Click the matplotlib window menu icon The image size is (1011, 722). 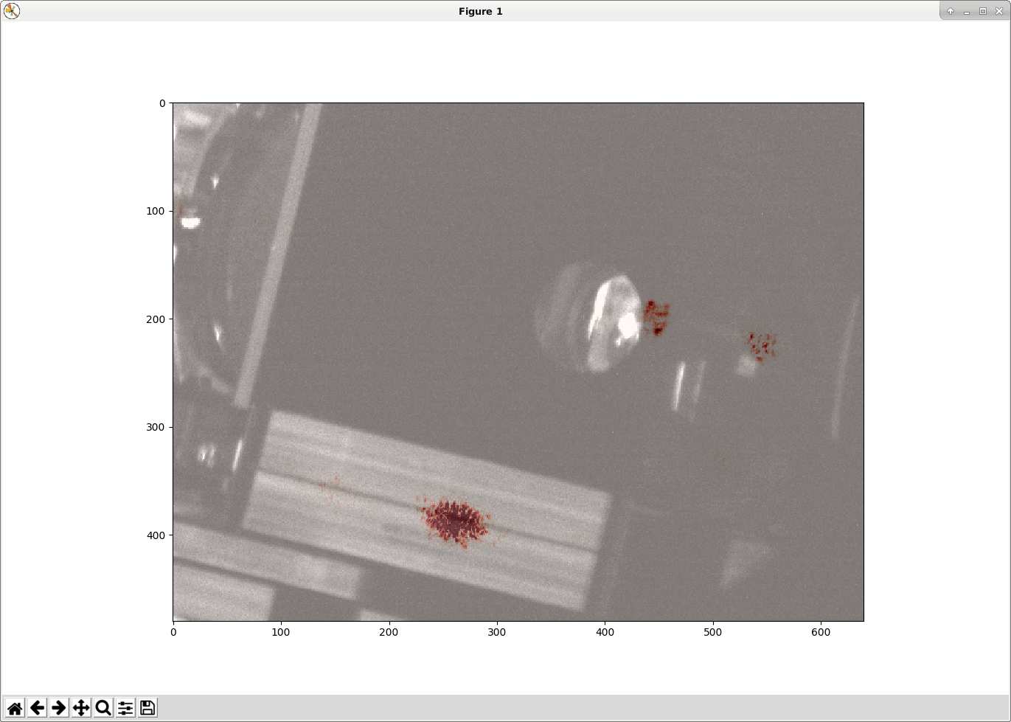click(x=11, y=11)
